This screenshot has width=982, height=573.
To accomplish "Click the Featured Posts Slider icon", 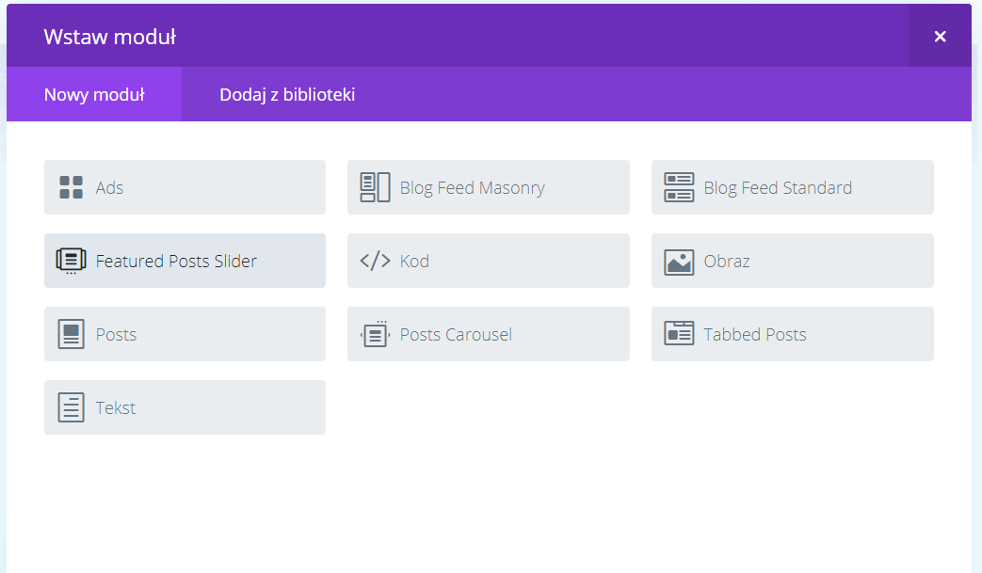I will tap(72, 261).
